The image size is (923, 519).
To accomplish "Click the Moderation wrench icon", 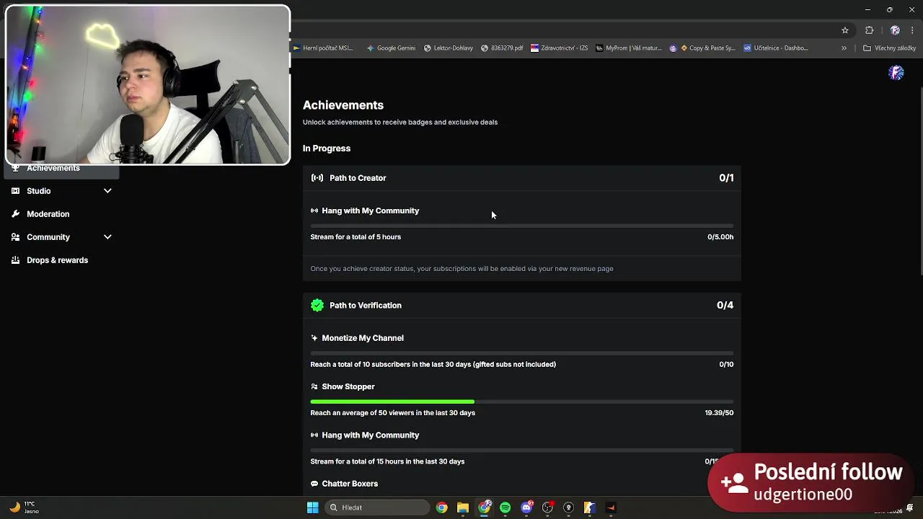I will (x=15, y=214).
